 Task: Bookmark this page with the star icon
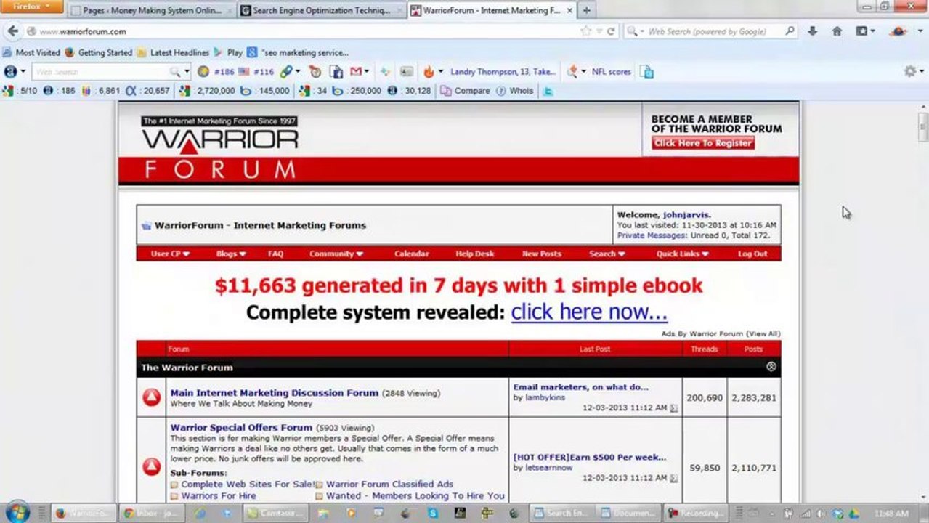pos(585,31)
